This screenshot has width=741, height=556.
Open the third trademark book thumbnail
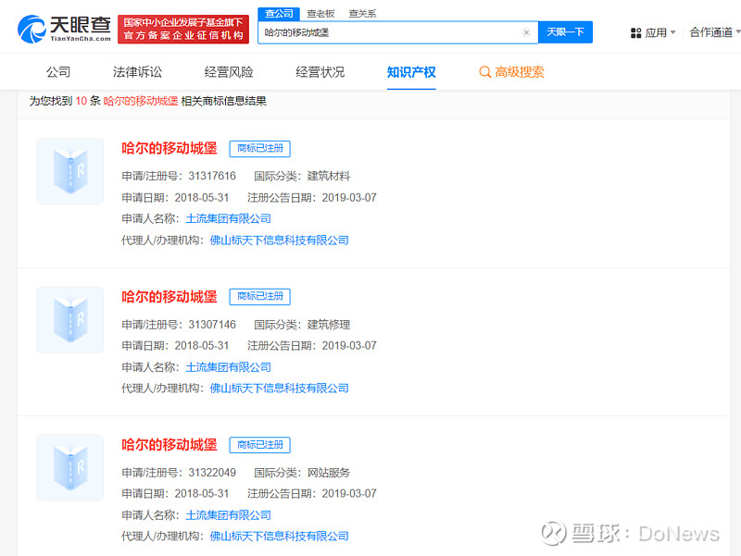click(x=69, y=467)
